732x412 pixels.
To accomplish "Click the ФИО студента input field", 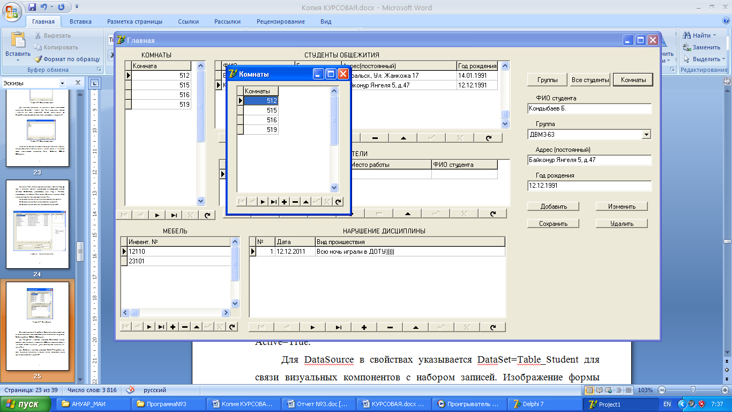I will click(589, 109).
